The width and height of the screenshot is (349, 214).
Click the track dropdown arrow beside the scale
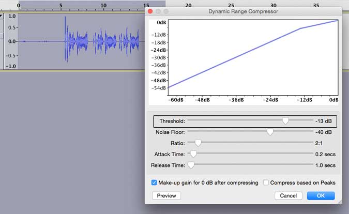1,16
